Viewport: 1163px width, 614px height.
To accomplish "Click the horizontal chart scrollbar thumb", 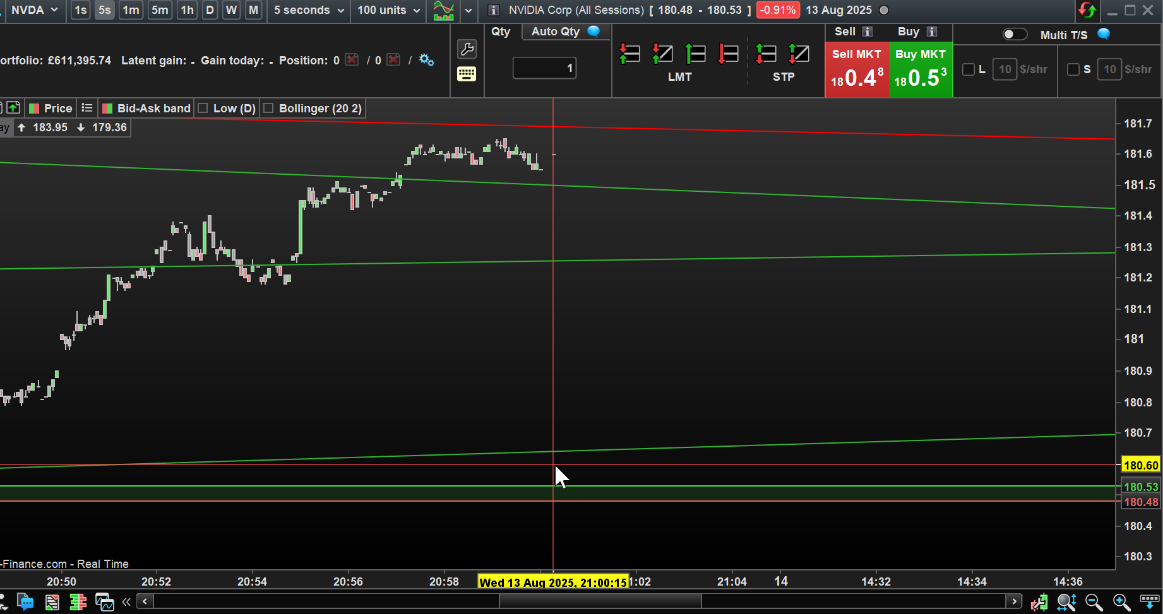I will click(600, 601).
